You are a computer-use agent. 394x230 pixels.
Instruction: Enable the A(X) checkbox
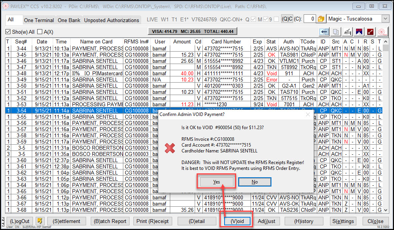(x=40, y=32)
